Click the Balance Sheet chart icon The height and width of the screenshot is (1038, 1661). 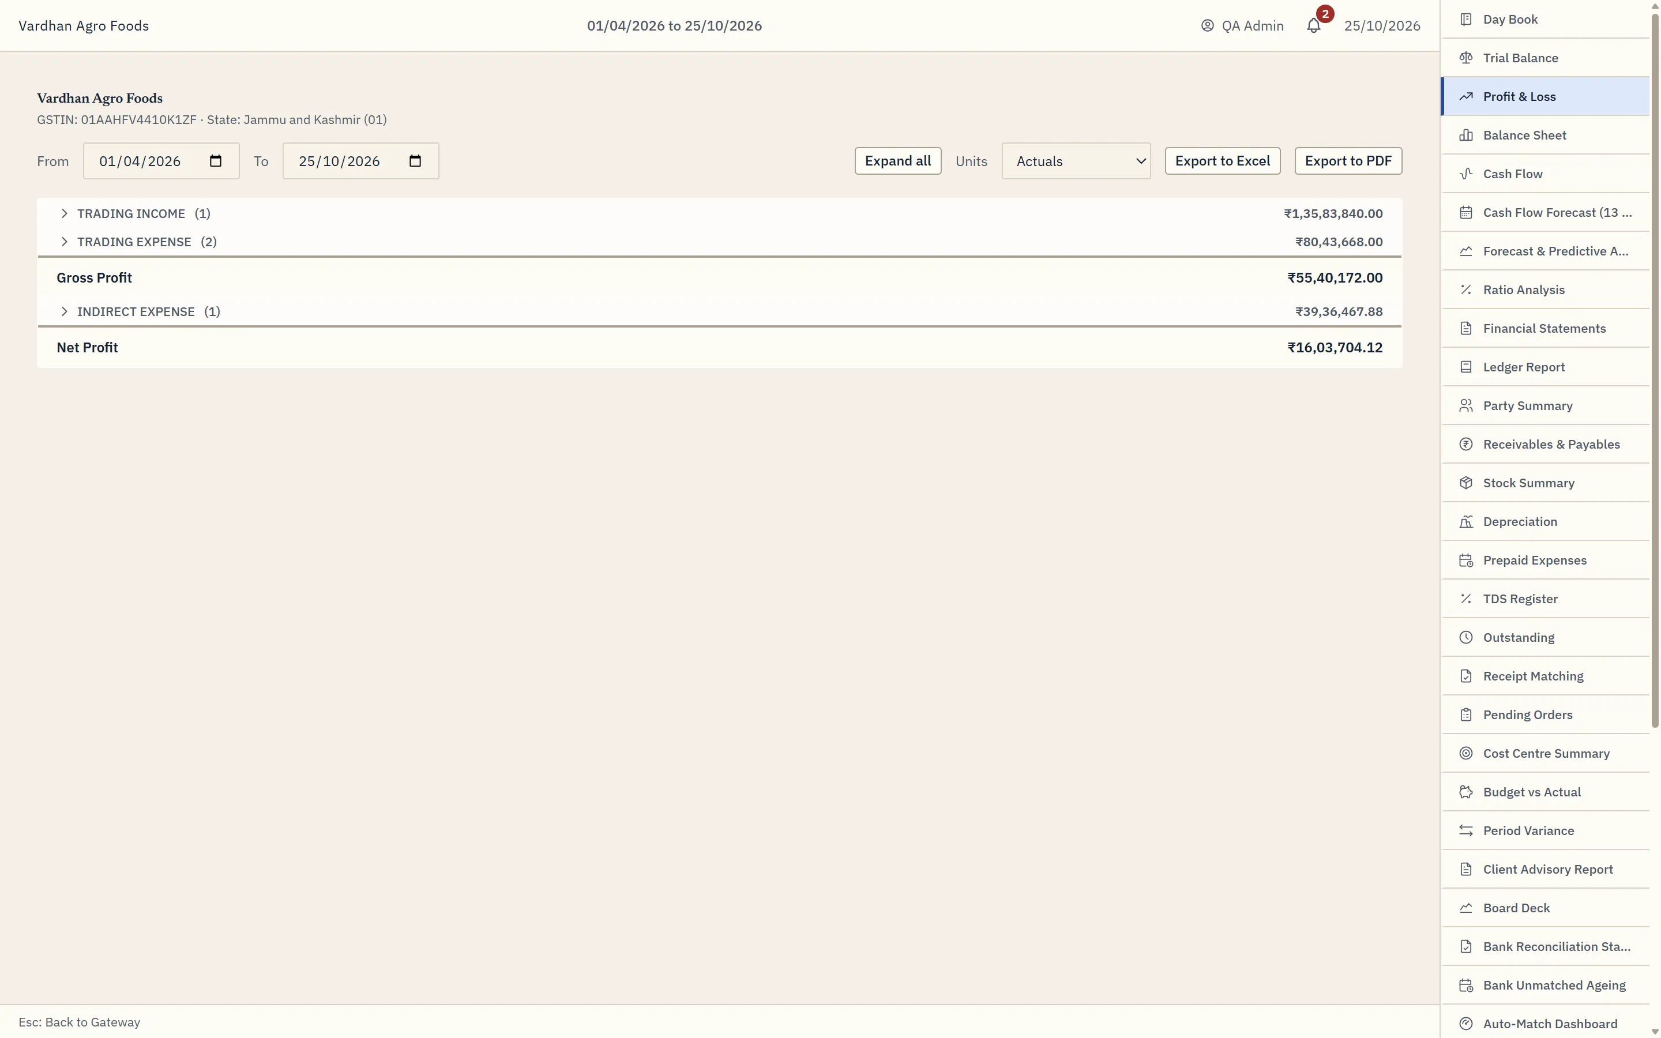pos(1466,136)
